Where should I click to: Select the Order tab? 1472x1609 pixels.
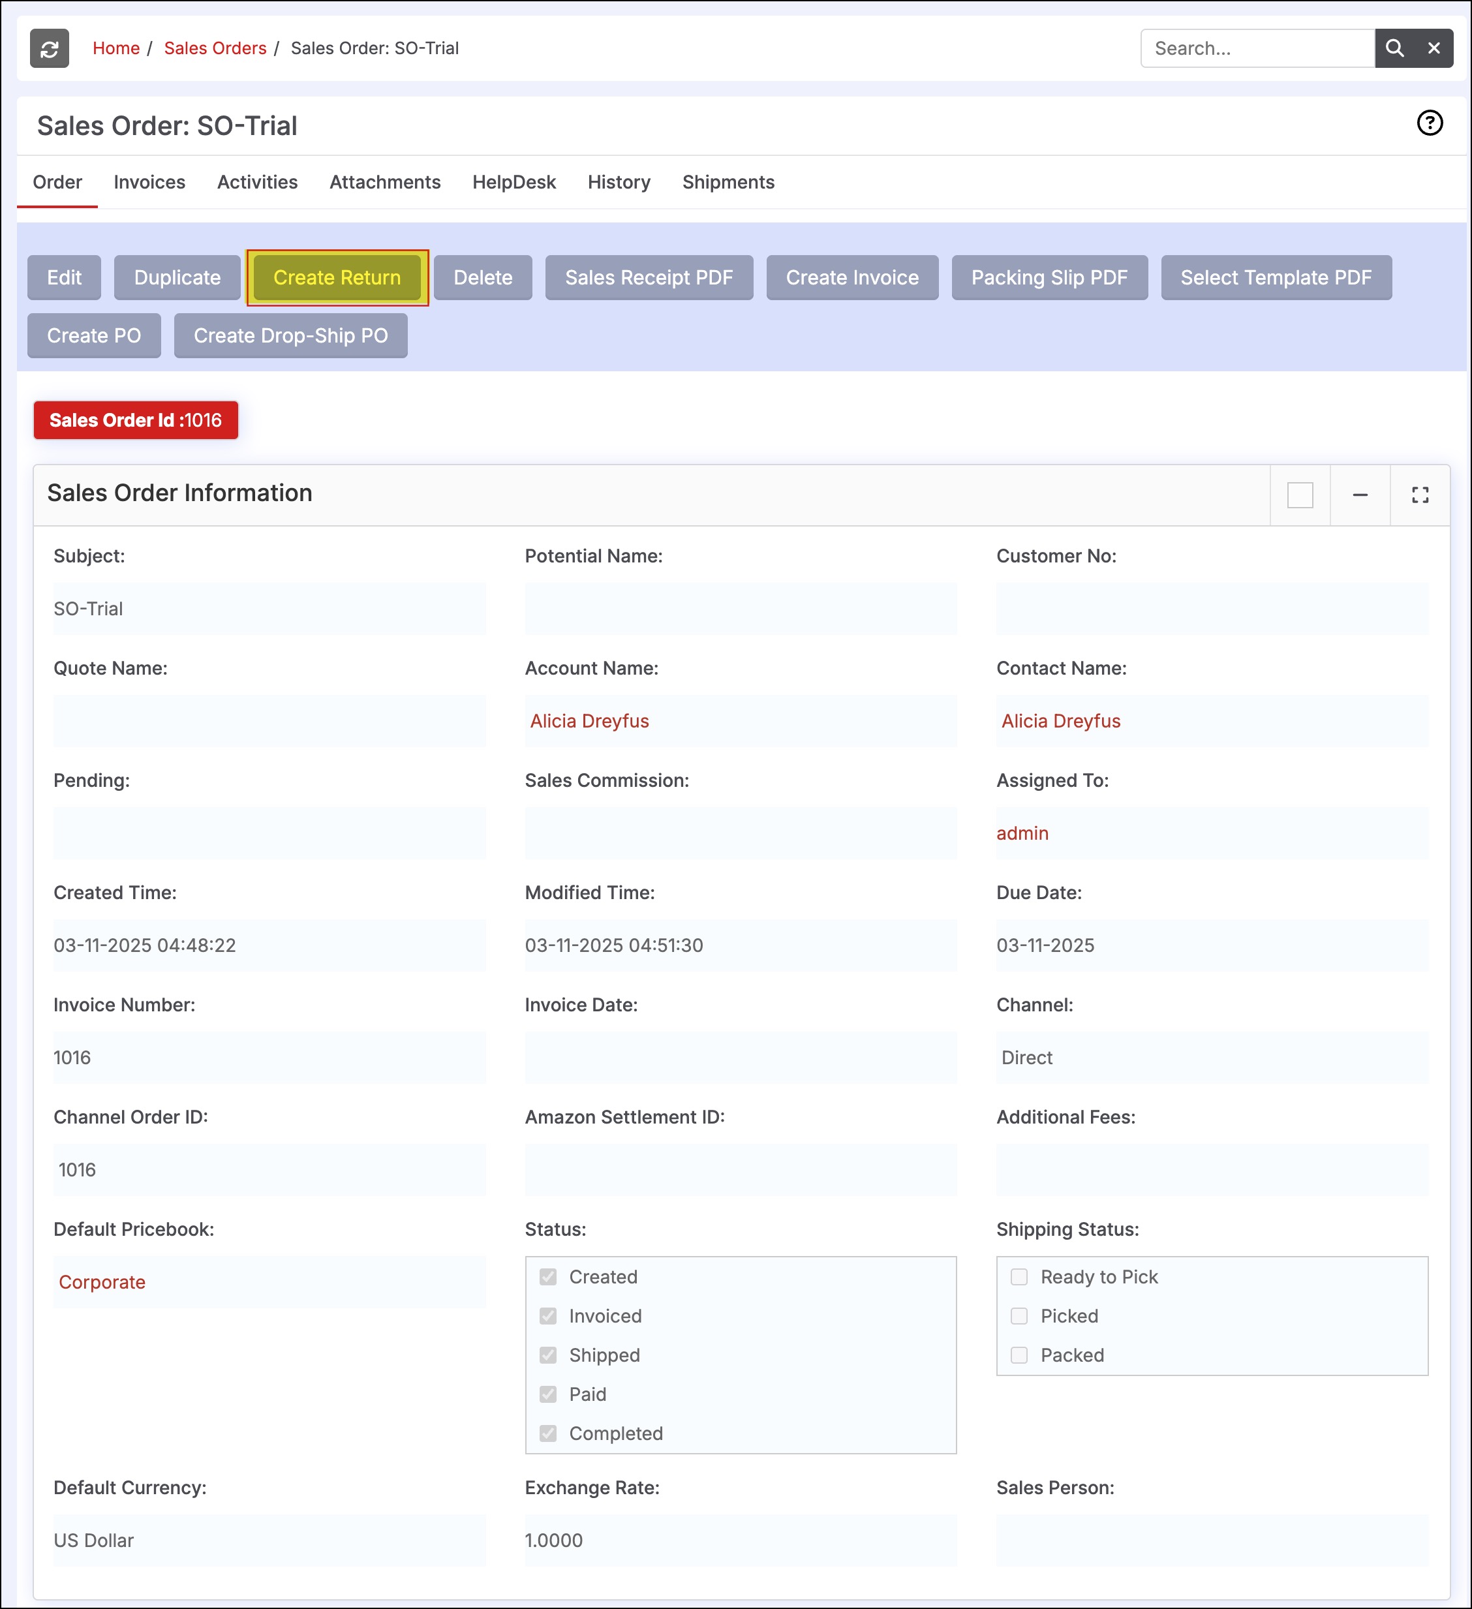[57, 182]
